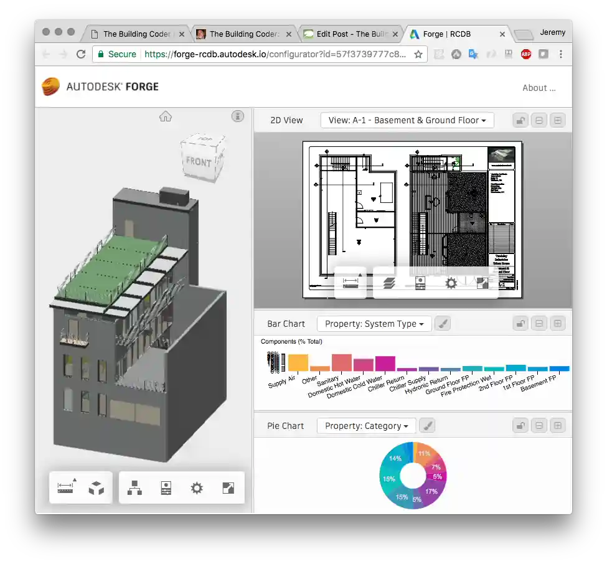
Task: Open the Layers tool in 2D view
Action: click(x=389, y=283)
